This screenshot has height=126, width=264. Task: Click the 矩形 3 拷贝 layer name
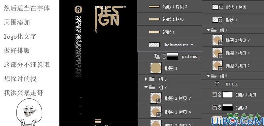coord(246,95)
